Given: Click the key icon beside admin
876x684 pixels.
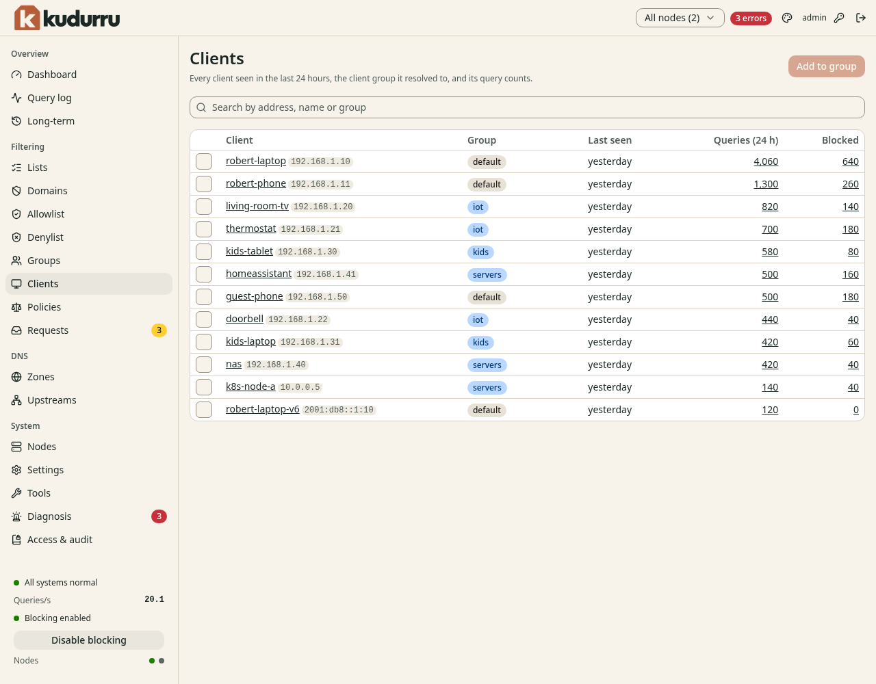Looking at the screenshot, I should [839, 18].
